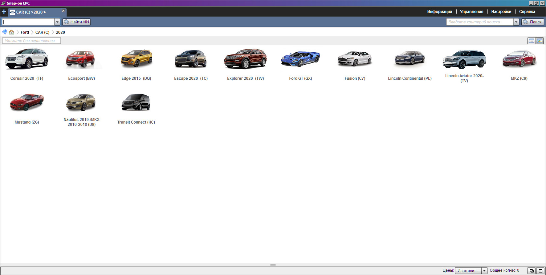Click the Поиск search button

[x=532, y=22]
